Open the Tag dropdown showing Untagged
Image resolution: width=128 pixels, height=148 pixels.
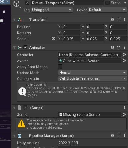(x=52, y=10)
